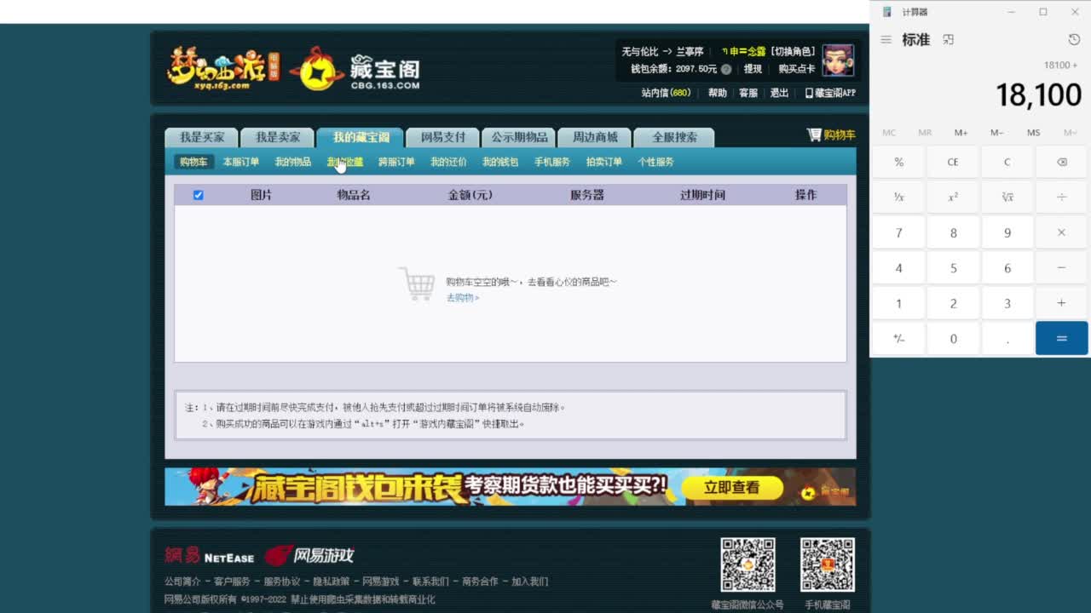This screenshot has height=613, width=1091.
Task: Open the 全服搜索 tab
Action: click(x=675, y=137)
